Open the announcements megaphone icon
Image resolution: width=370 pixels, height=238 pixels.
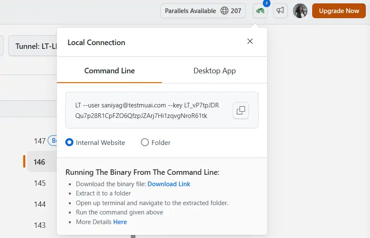tap(280, 11)
